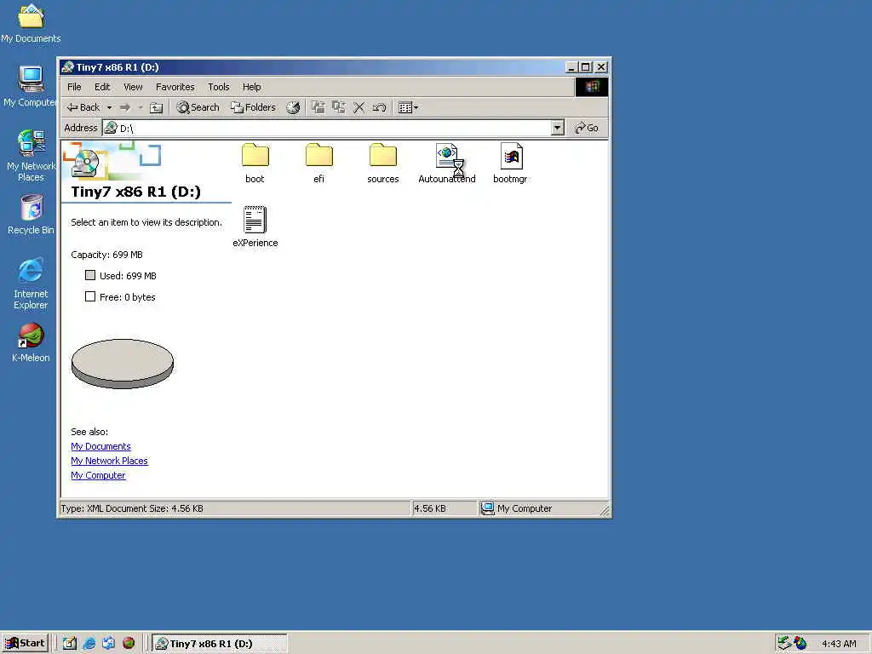Screen dimensions: 872x654
Task: Click the title bar drive icon
Action: (68, 66)
